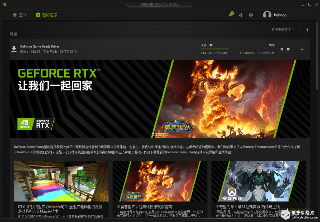Click the 《守望先锋》第31位新英雄 title
This screenshot has height=222, width=320.
point(247,207)
